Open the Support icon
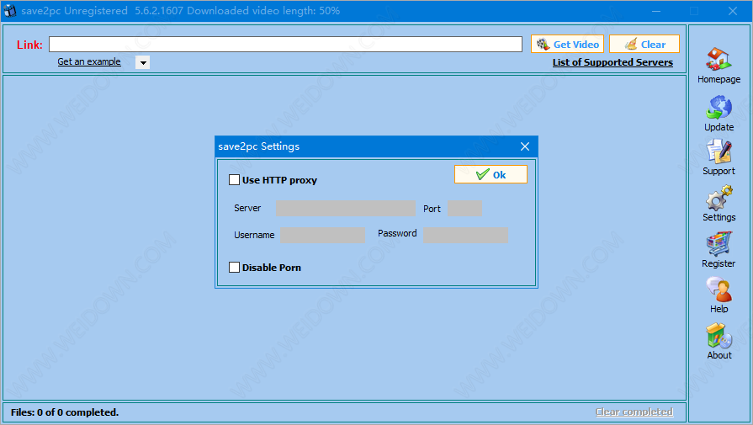This screenshot has width=753, height=425. point(719,152)
